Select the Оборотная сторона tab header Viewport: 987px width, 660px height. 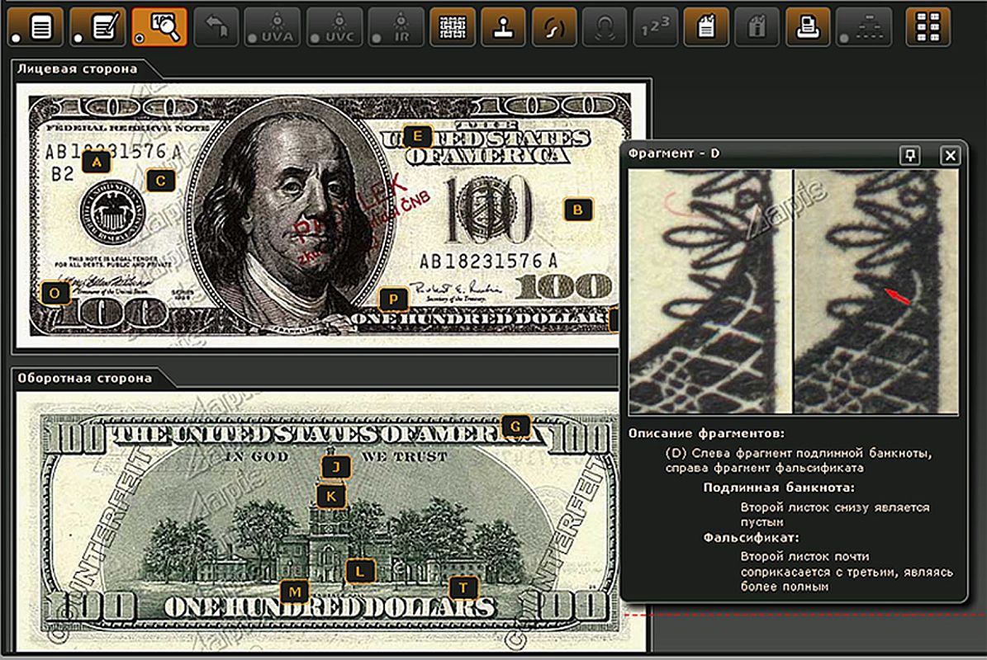85,378
